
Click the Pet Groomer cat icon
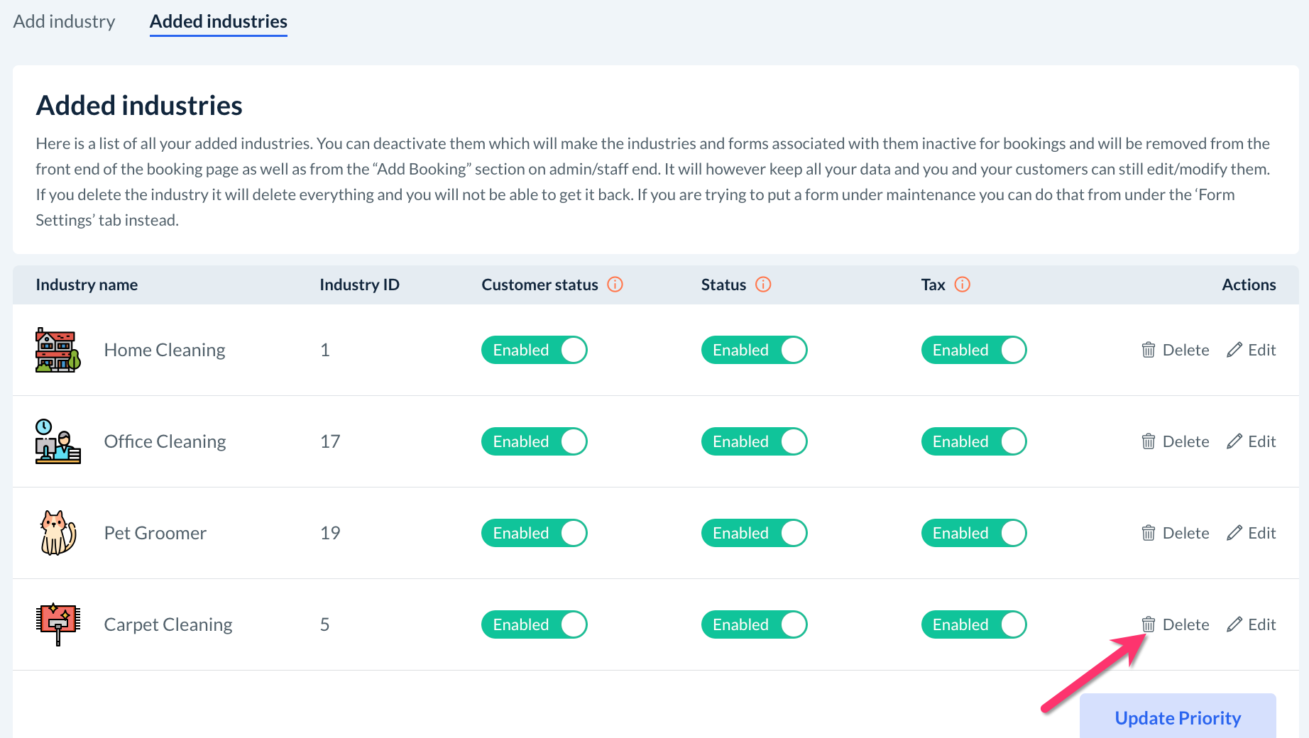(57, 533)
